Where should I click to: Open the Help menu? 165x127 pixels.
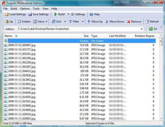click(54, 9)
